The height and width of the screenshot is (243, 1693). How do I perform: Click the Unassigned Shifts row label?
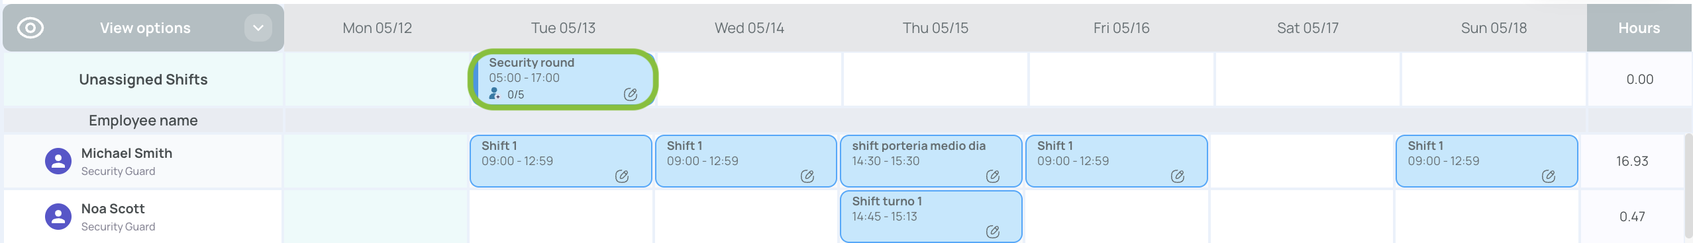click(143, 79)
